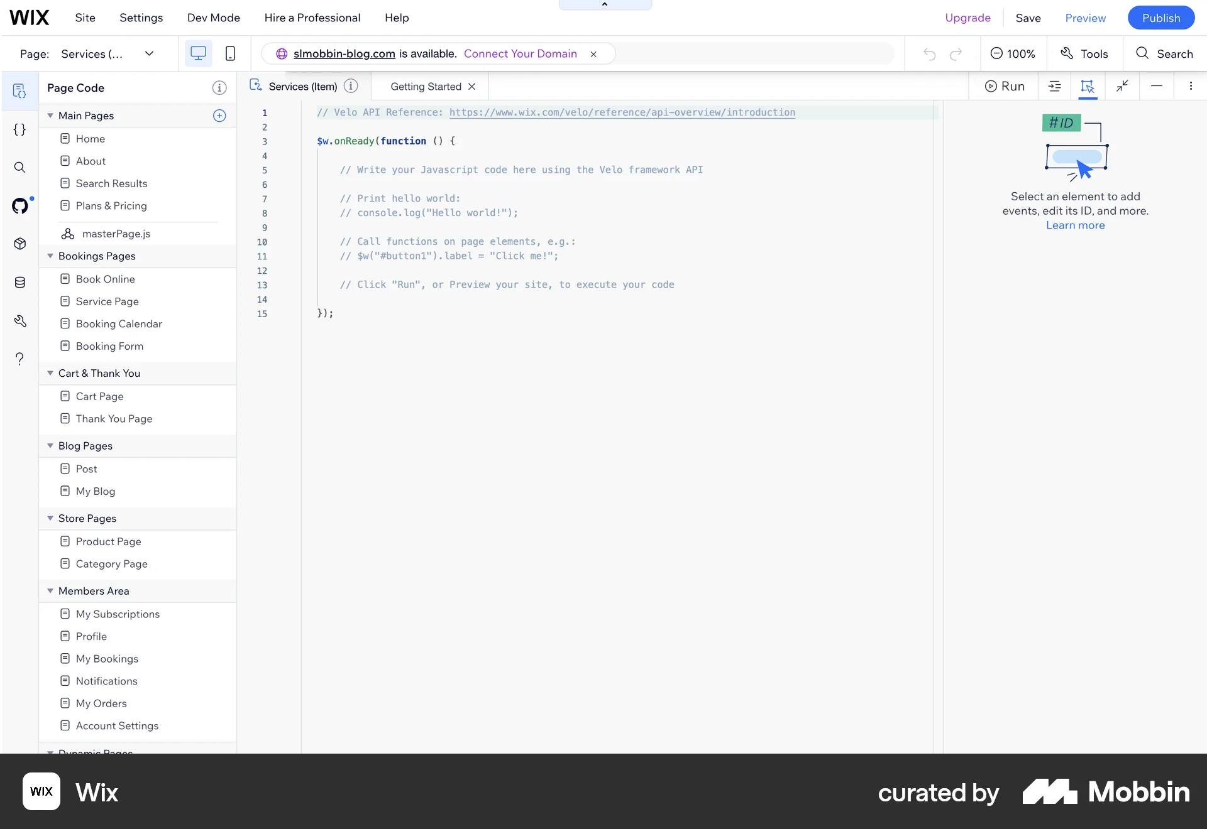Open the code search panel
Screen dimensions: 1207x829
[x=19, y=167]
